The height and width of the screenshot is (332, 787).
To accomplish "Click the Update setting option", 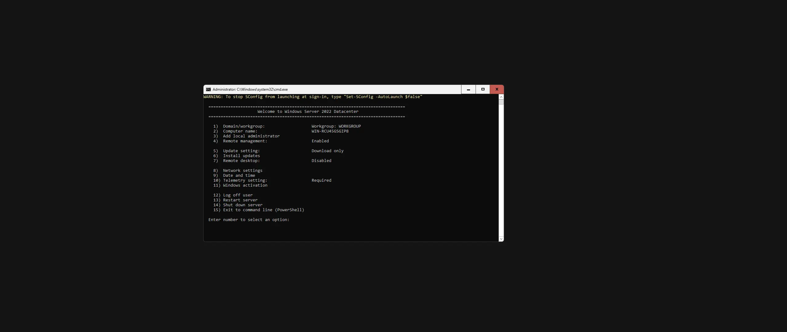I will 241,151.
